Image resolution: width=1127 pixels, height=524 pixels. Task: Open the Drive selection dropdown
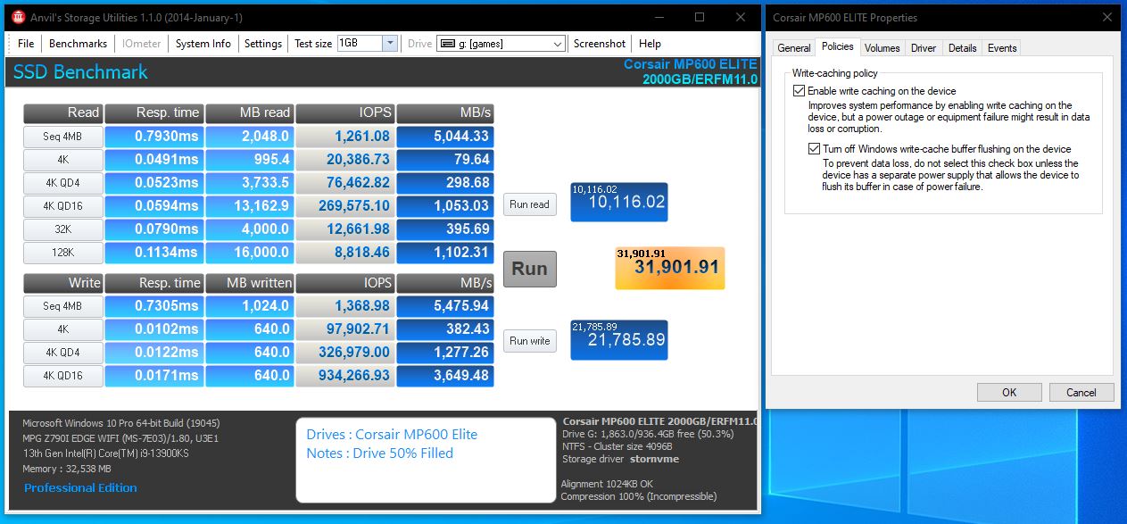[557, 44]
